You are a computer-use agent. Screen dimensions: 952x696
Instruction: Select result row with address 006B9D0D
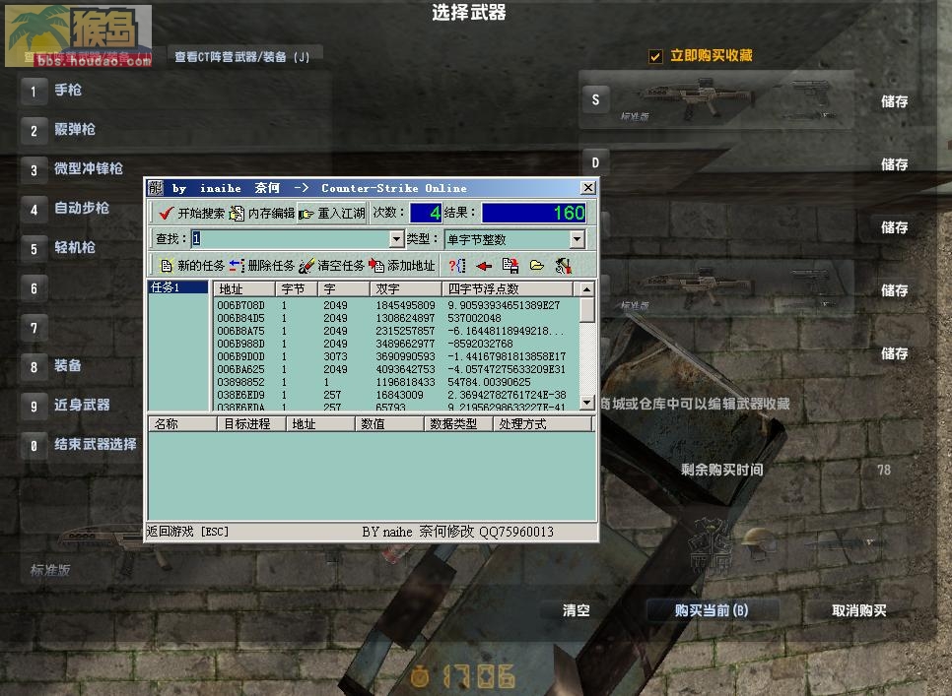click(x=396, y=356)
